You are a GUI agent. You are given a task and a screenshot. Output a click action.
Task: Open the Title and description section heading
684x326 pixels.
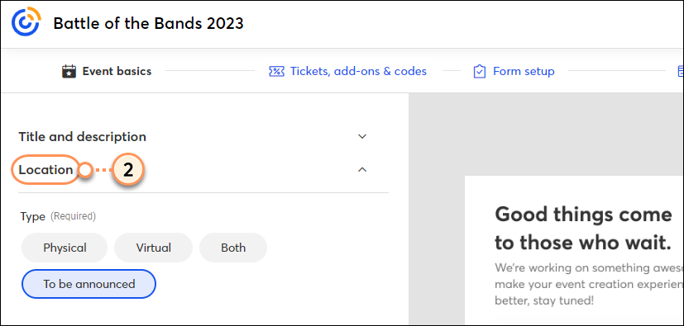pos(83,137)
